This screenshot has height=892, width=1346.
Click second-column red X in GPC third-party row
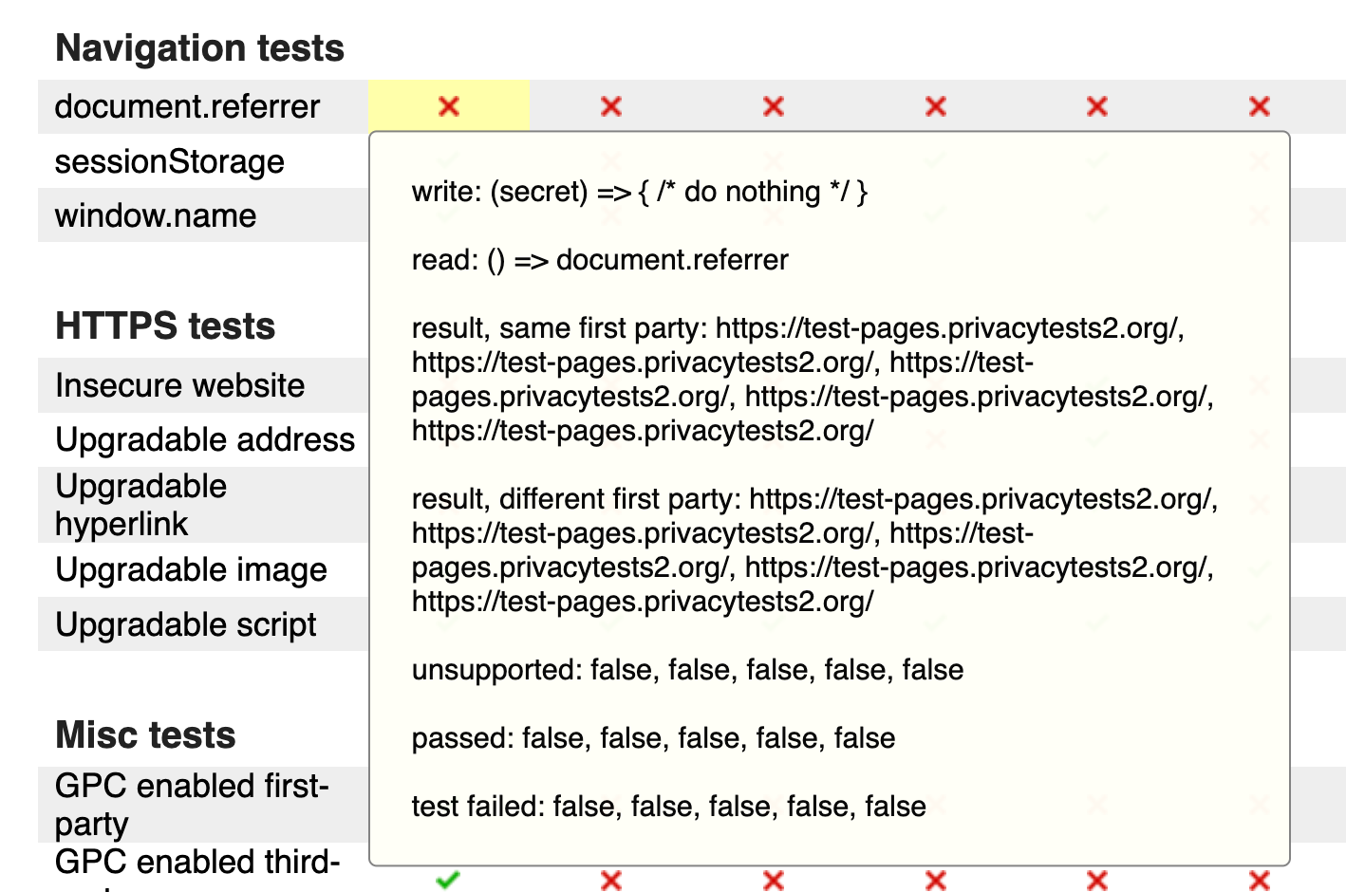tap(611, 881)
